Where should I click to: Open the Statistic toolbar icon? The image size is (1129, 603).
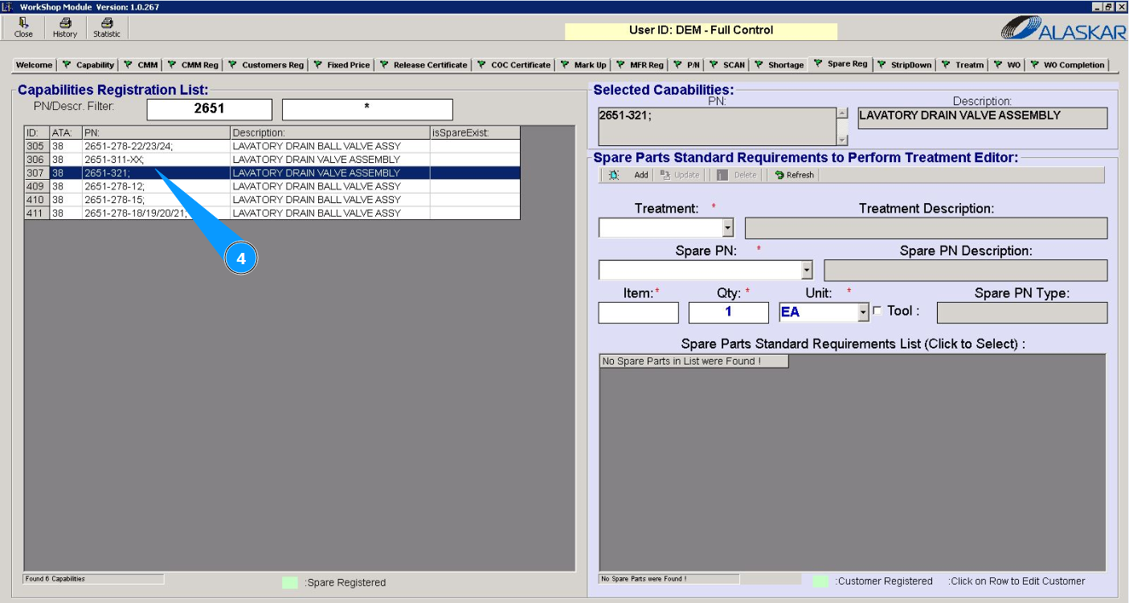coord(107,28)
